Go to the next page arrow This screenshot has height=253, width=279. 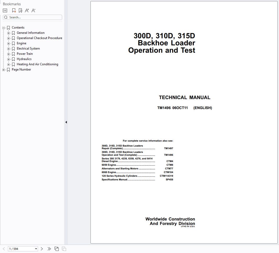(x=42, y=249)
